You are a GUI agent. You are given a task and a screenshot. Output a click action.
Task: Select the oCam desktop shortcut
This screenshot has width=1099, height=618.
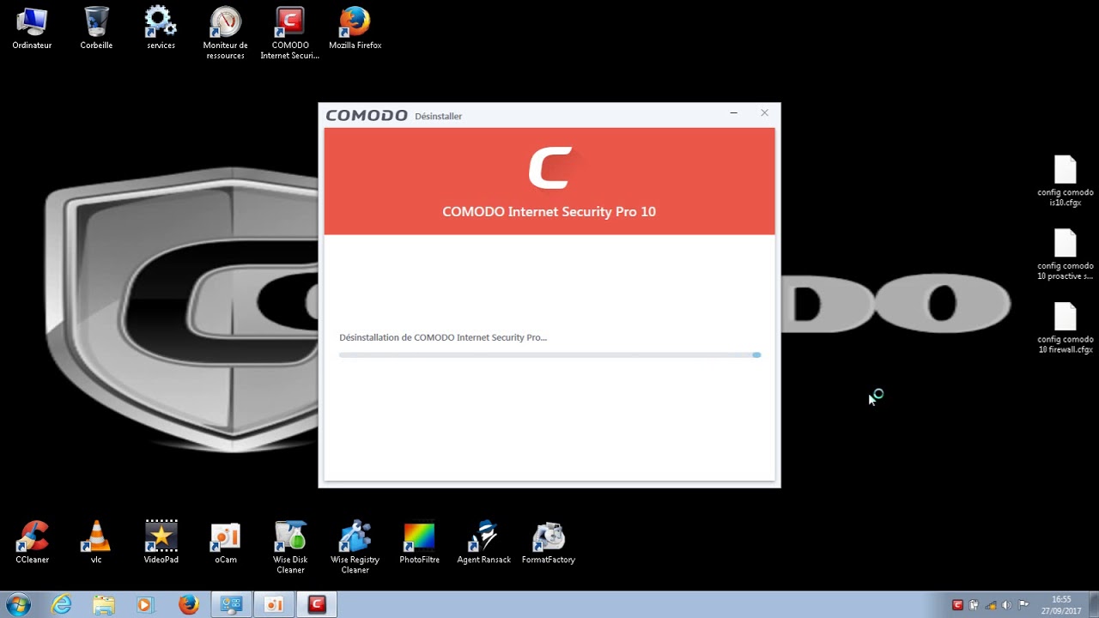tap(225, 542)
